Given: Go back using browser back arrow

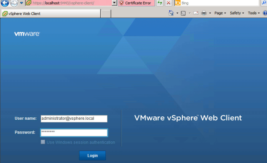Looking at the screenshot, I should click(5, 3).
